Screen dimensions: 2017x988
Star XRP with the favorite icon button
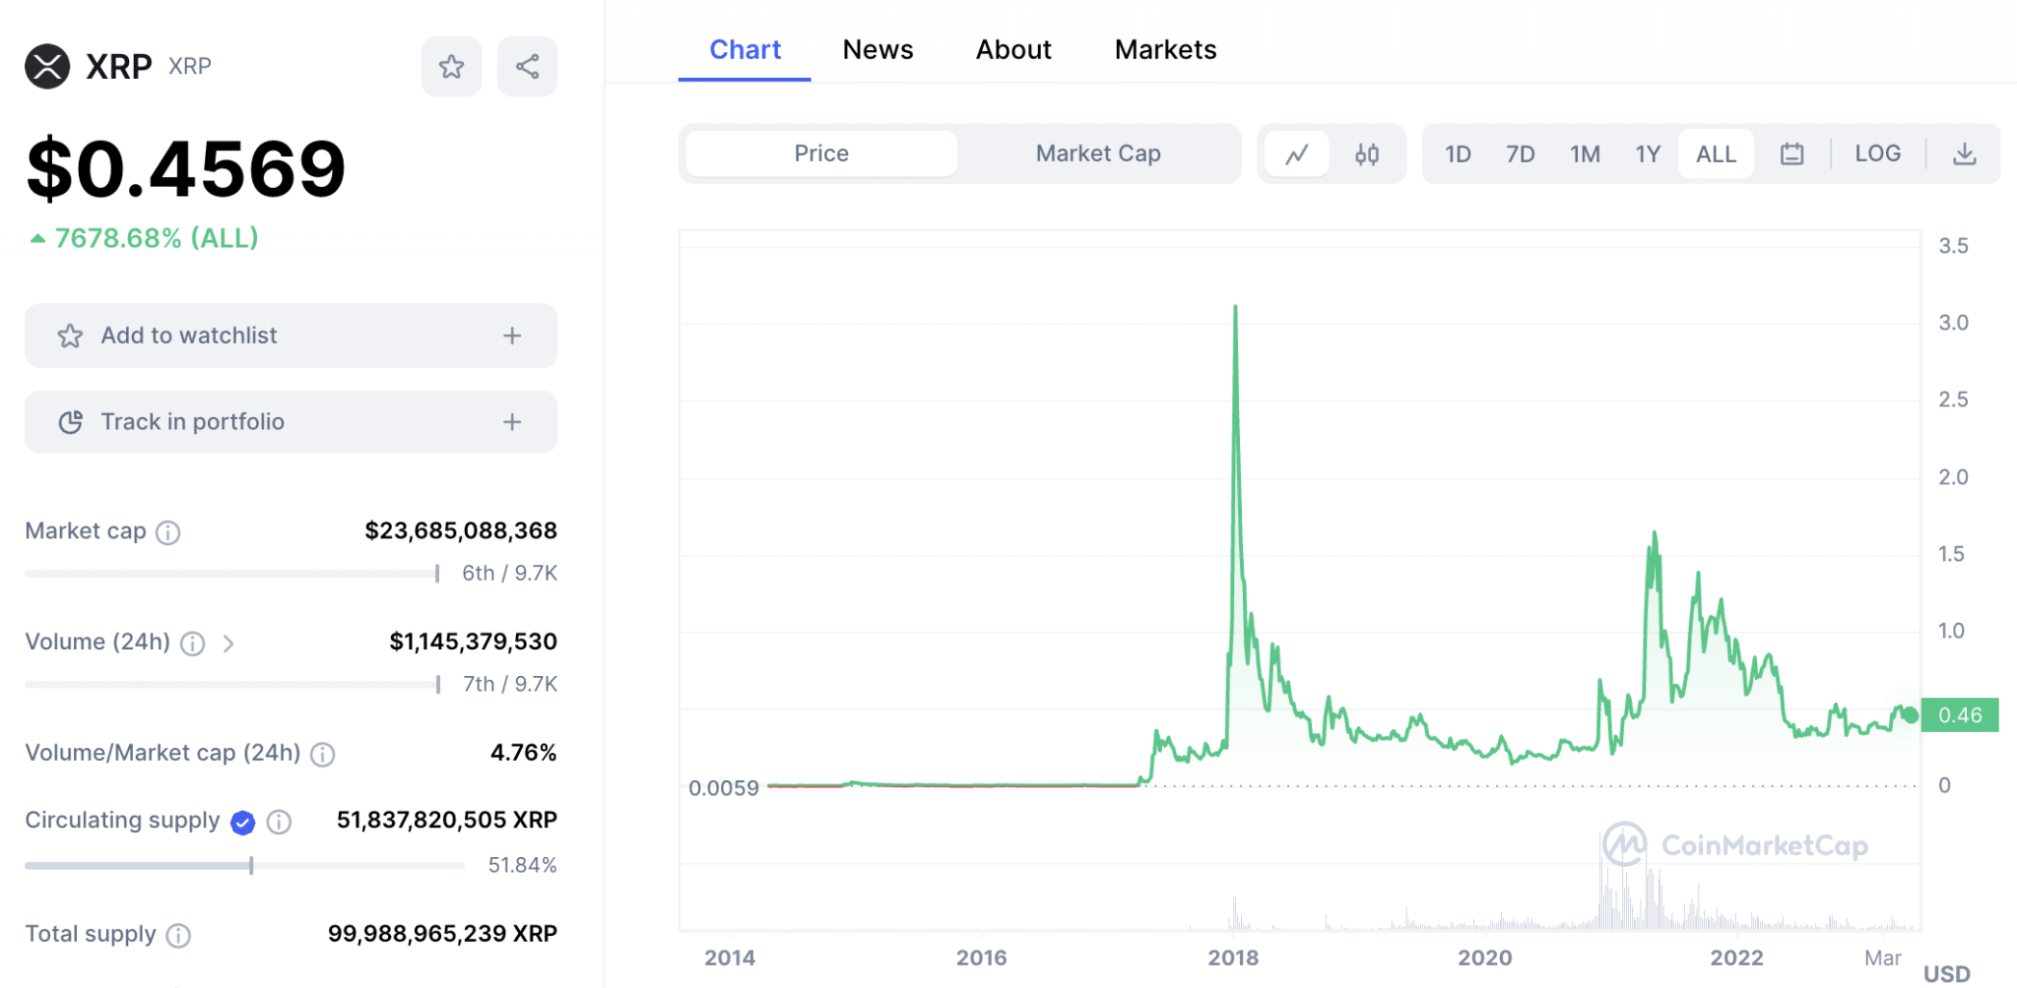(x=451, y=67)
